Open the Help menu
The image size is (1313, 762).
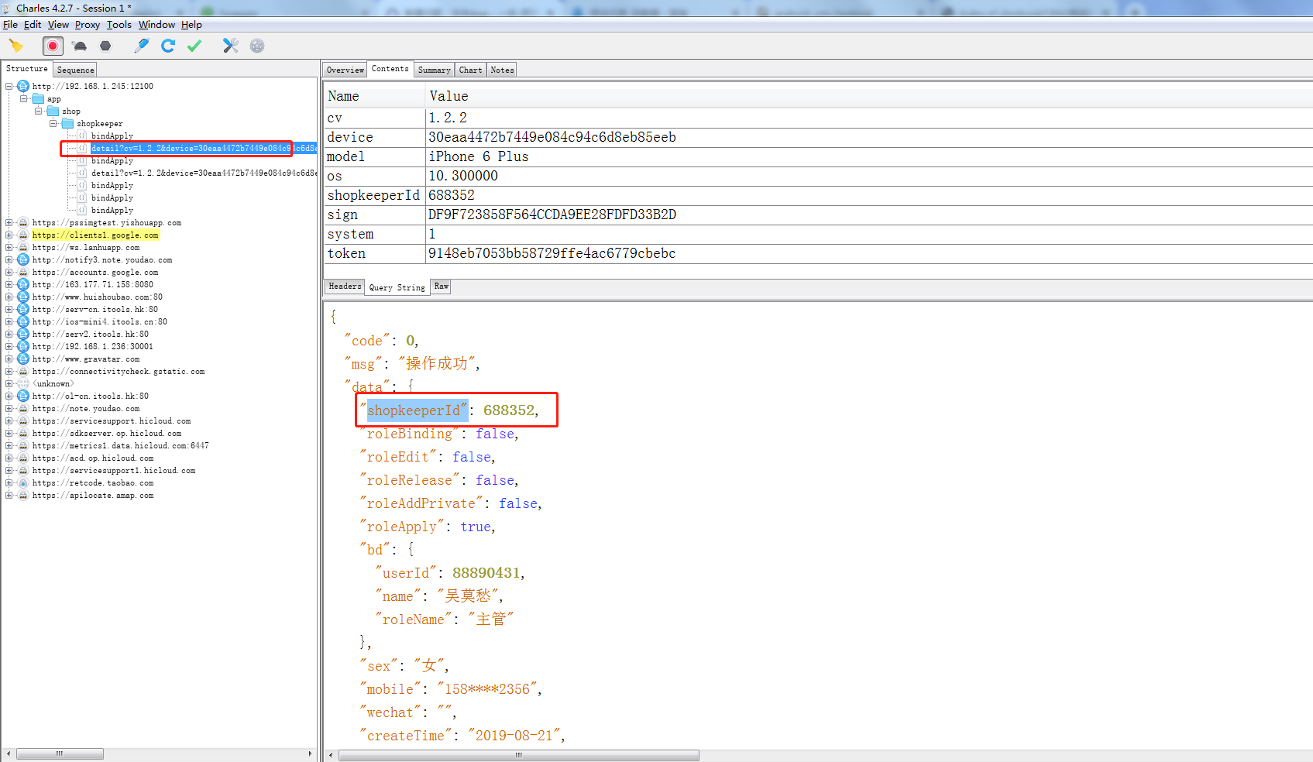191,25
